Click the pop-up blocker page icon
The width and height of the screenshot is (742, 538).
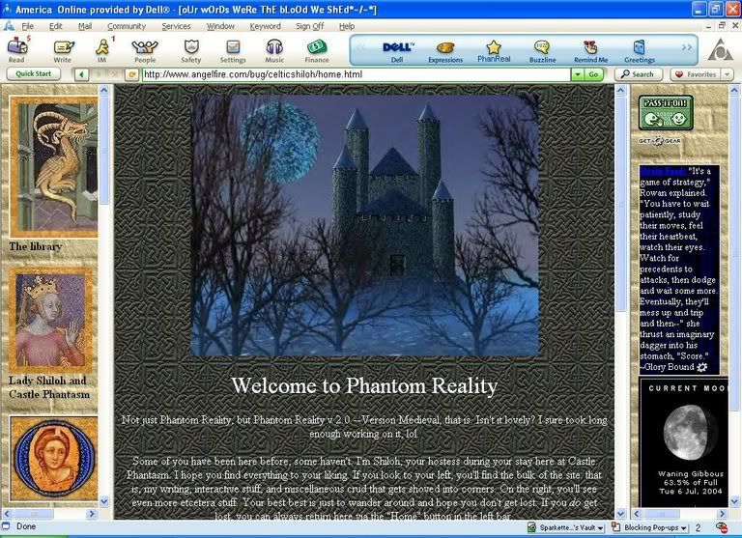615,527
